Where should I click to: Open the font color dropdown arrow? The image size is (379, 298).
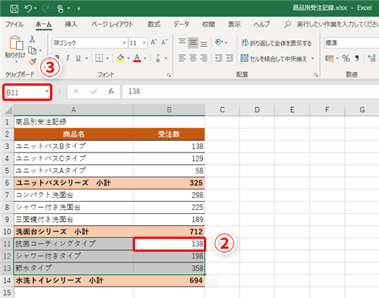[145, 58]
